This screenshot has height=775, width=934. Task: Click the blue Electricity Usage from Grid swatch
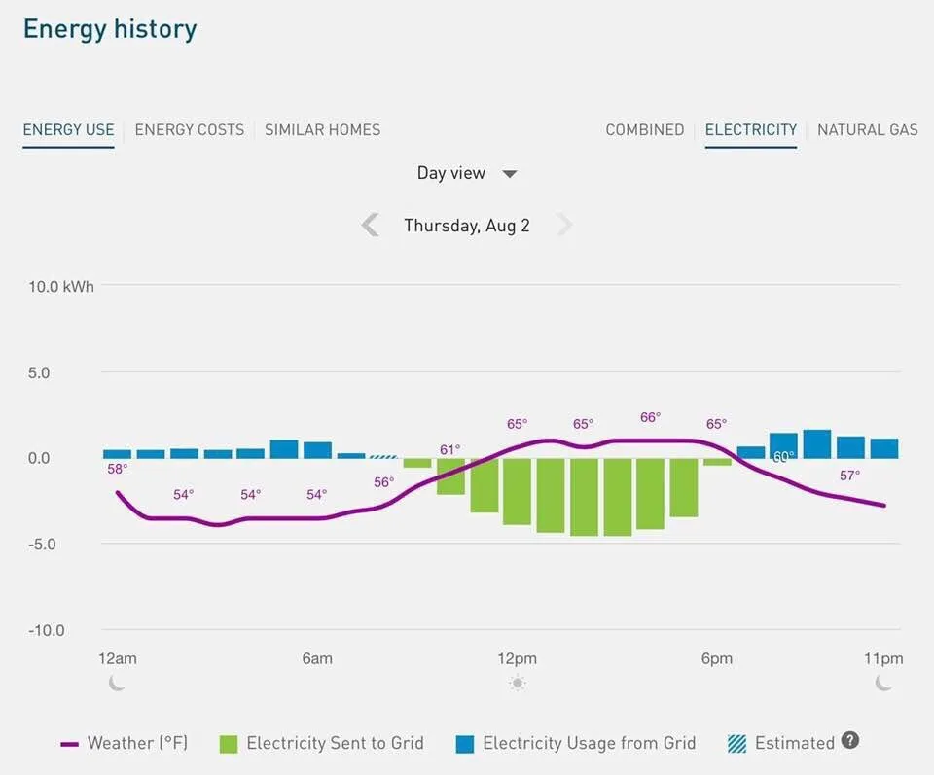tap(465, 744)
